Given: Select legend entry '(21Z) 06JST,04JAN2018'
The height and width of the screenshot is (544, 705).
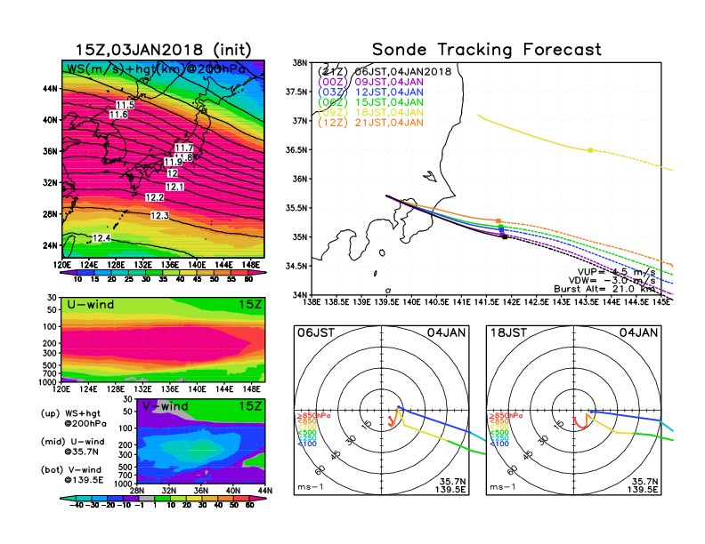Looking at the screenshot, I should pyautogui.click(x=385, y=72).
